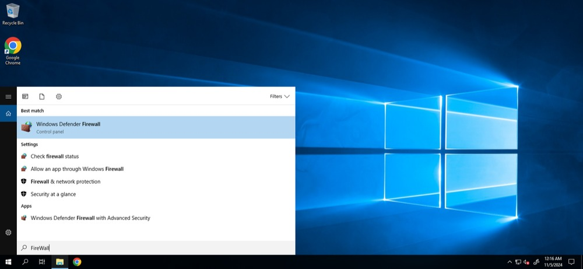
Task: Open the Action Center notifications icon
Action: 571,262
